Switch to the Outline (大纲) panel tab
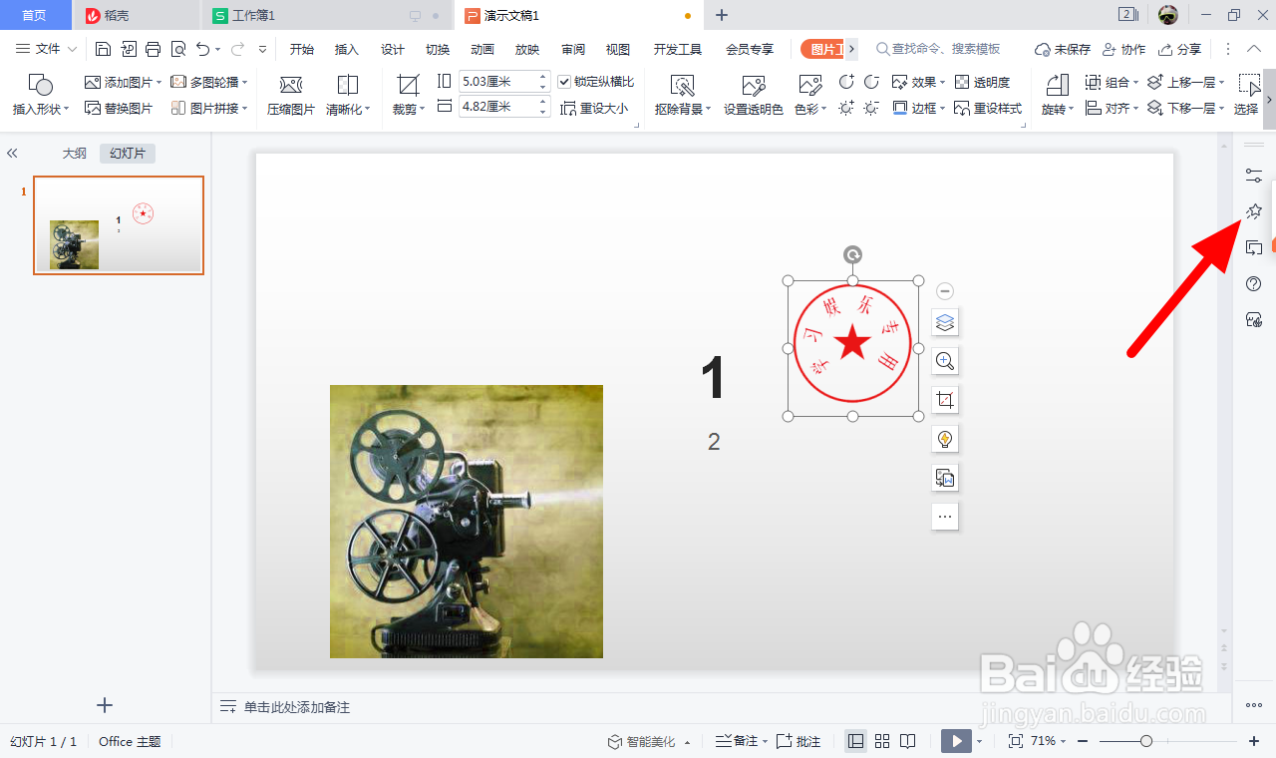1276x758 pixels. pos(75,153)
